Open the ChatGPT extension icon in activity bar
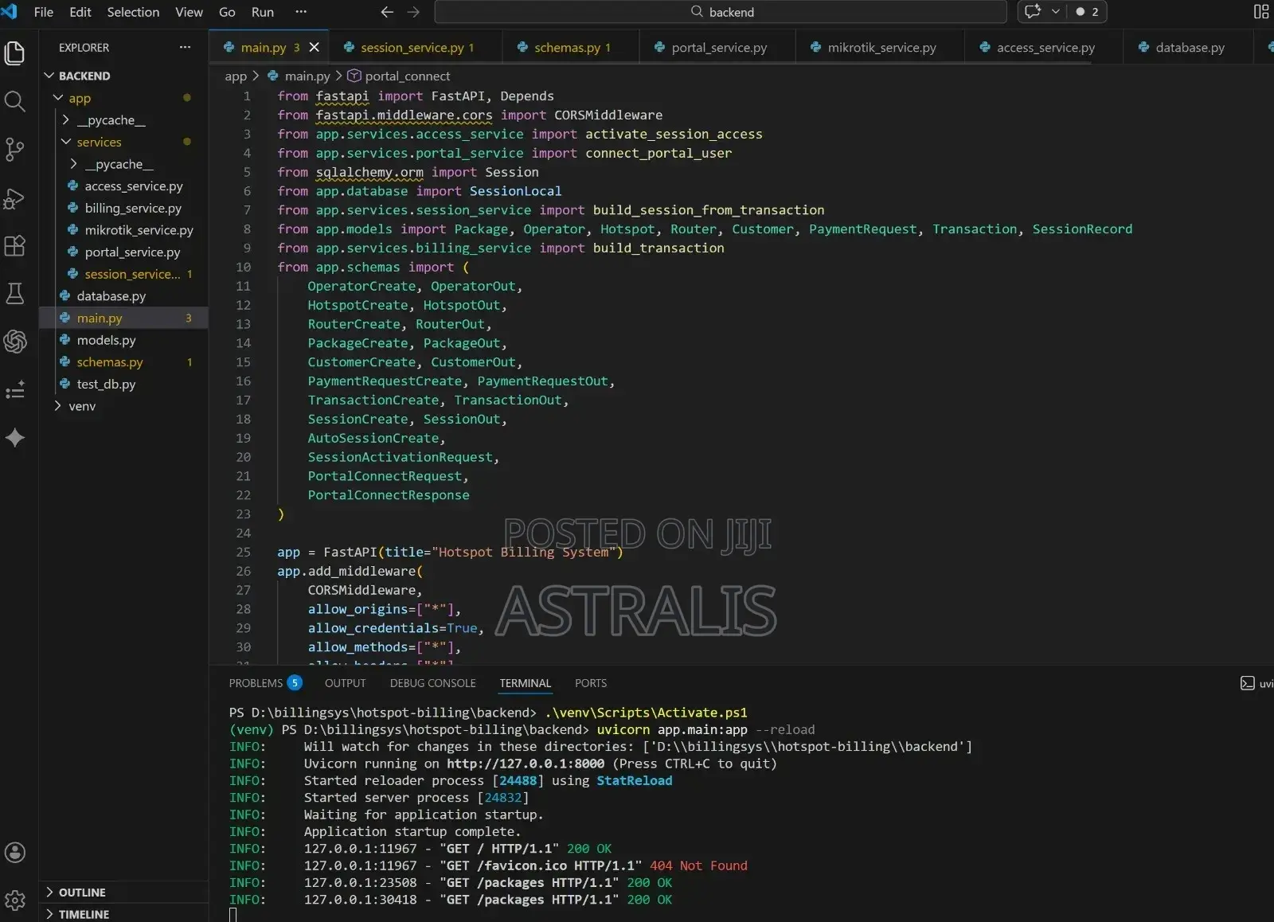This screenshot has width=1274, height=922. pyautogui.click(x=15, y=342)
